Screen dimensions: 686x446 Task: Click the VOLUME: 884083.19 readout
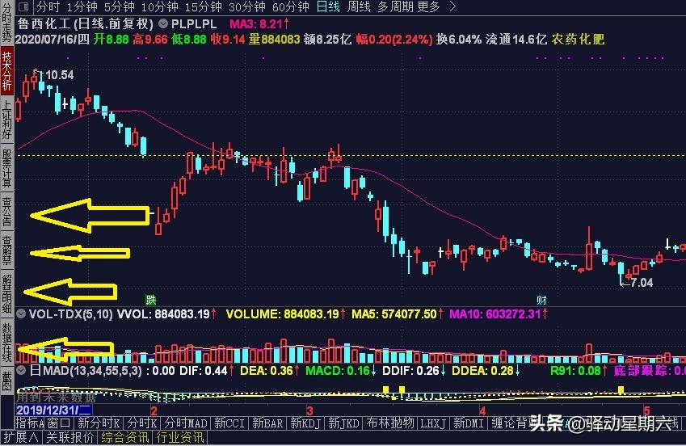pyautogui.click(x=286, y=313)
